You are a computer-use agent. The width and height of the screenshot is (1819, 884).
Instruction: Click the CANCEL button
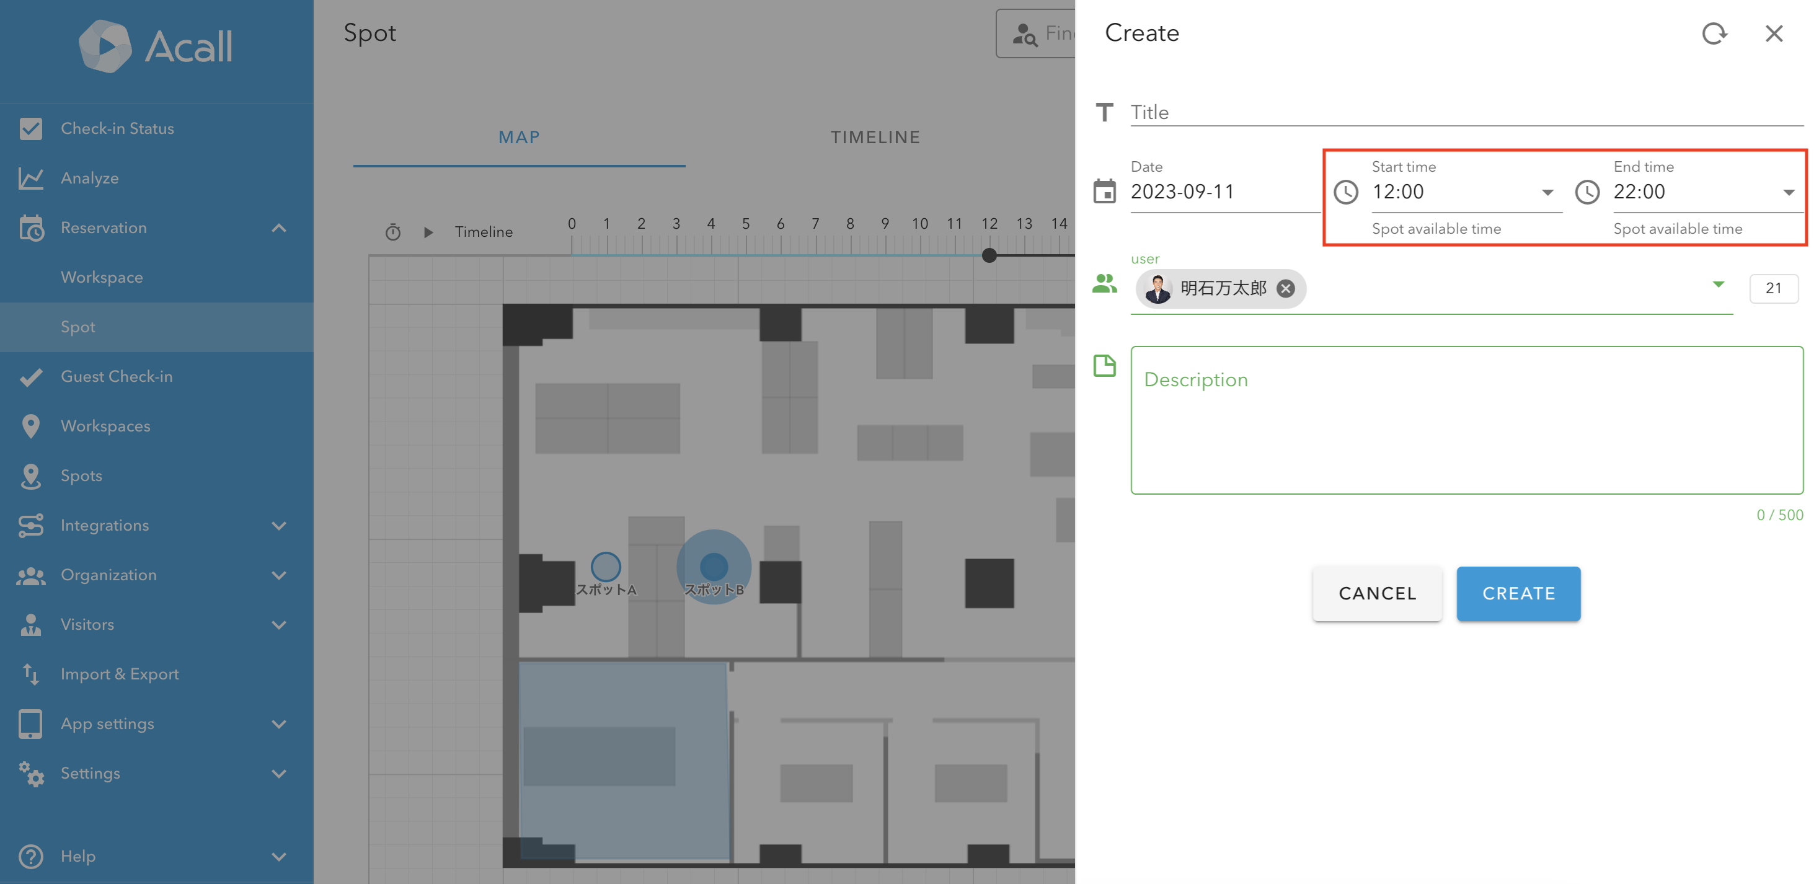tap(1377, 594)
